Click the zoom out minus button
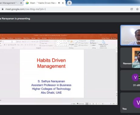140x115 pixels. point(99,104)
